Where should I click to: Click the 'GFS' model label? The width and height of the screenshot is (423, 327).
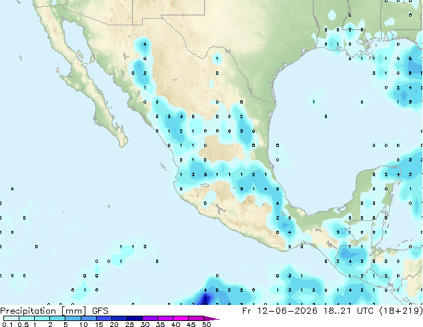coord(100,311)
